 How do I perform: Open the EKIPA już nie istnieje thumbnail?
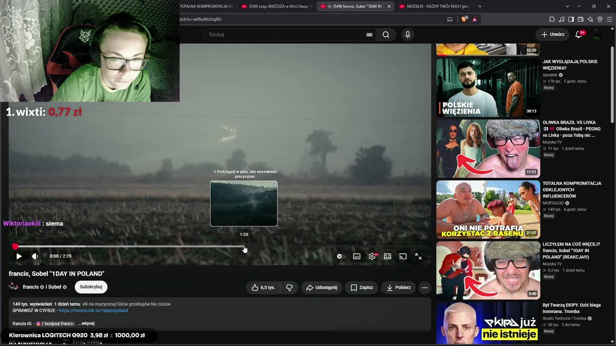coord(488,323)
